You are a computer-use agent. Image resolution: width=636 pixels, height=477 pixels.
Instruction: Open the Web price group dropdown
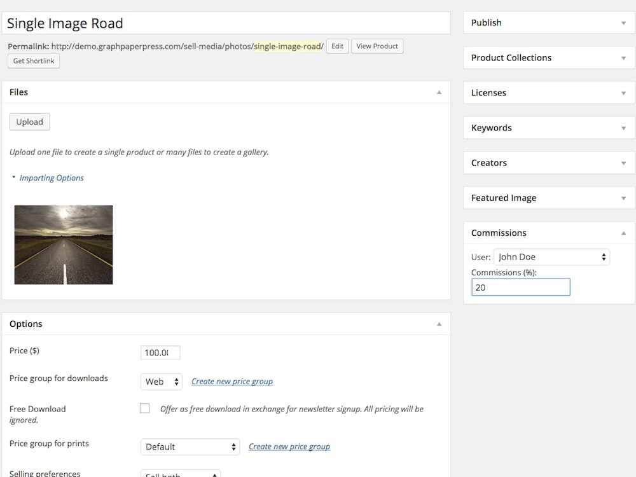162,382
